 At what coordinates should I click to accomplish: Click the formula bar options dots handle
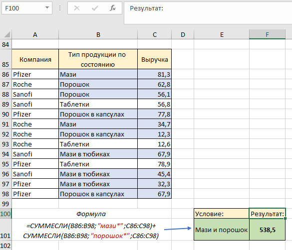[x=60, y=8]
